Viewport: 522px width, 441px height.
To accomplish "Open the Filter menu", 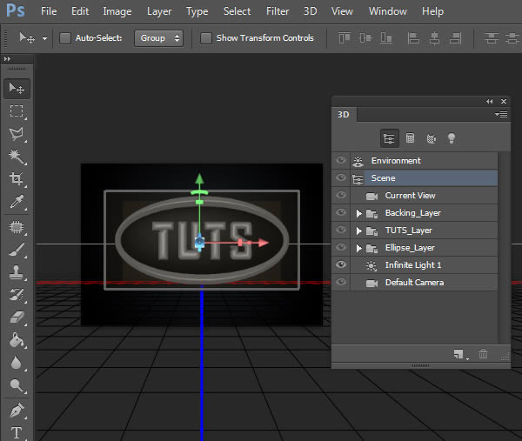I will (x=278, y=11).
